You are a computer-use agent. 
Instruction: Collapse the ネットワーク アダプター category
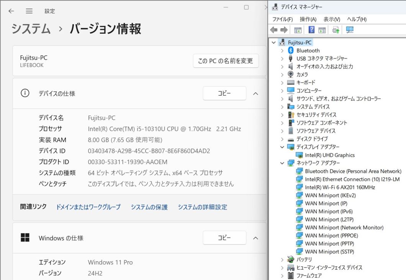click(282, 163)
